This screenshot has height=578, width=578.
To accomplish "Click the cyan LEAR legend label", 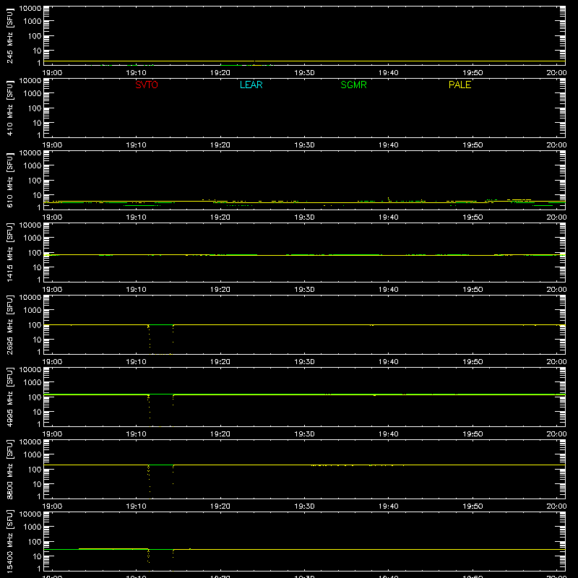I will click(251, 85).
